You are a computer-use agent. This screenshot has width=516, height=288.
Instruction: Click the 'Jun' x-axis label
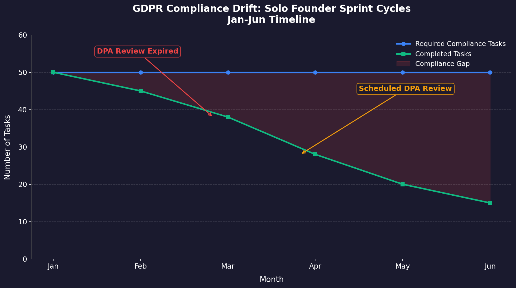coord(490,266)
